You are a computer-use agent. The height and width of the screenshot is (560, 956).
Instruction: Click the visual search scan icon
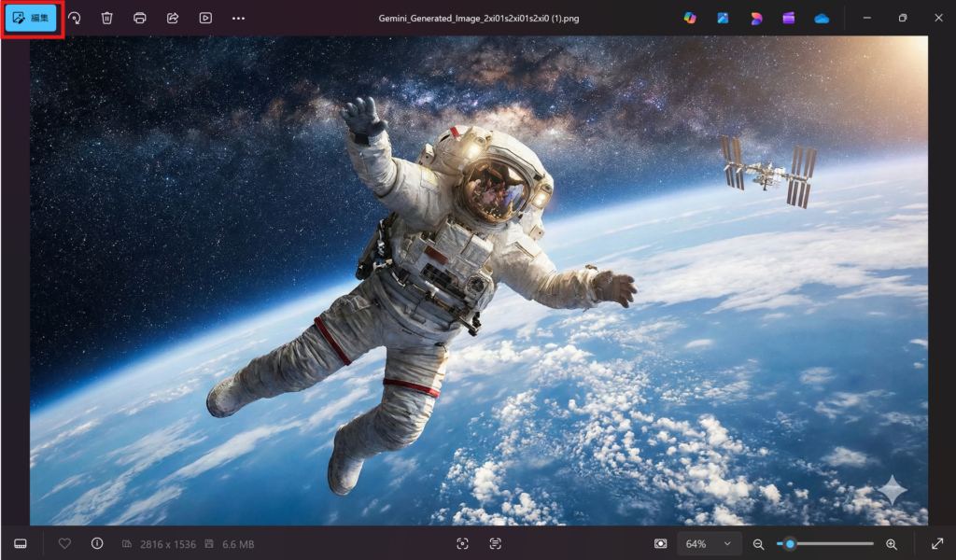(x=462, y=543)
